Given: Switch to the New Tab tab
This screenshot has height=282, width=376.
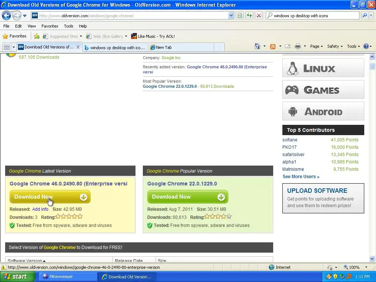Looking at the screenshot, I should (181, 47).
